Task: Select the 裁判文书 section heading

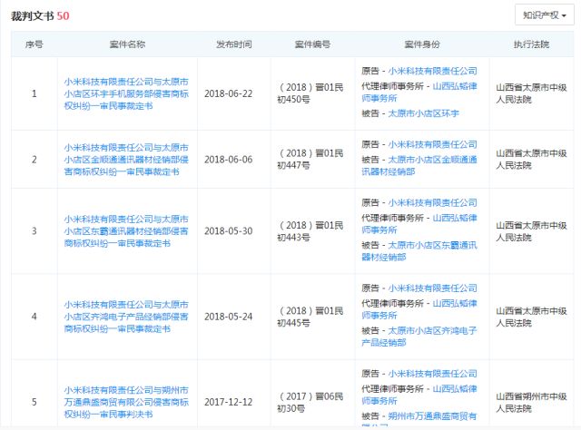Action: [x=33, y=16]
